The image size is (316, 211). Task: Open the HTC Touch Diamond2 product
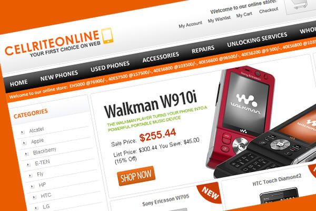[x=277, y=180]
